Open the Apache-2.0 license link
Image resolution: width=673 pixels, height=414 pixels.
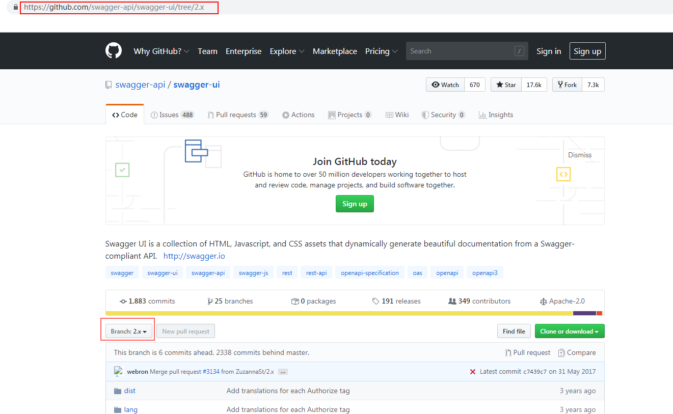562,301
